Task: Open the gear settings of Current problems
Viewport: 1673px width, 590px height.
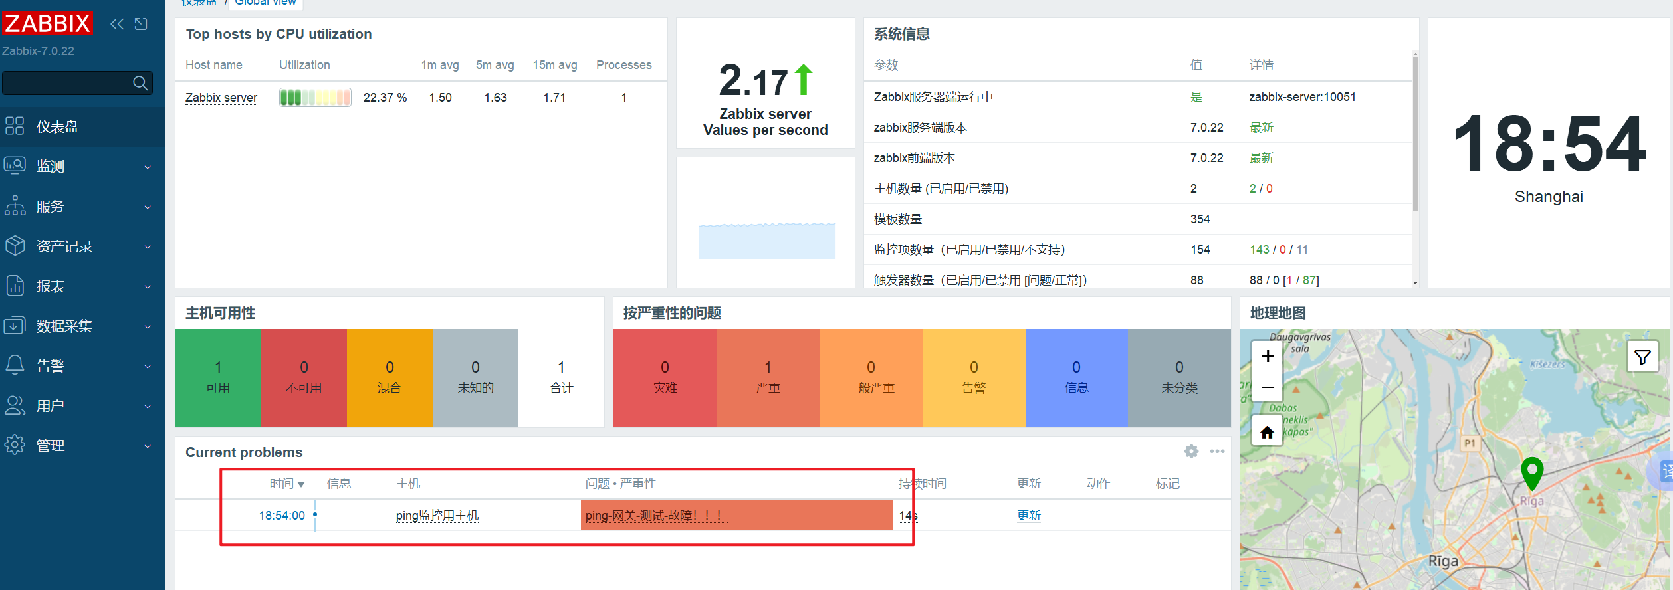Action: [x=1191, y=452]
